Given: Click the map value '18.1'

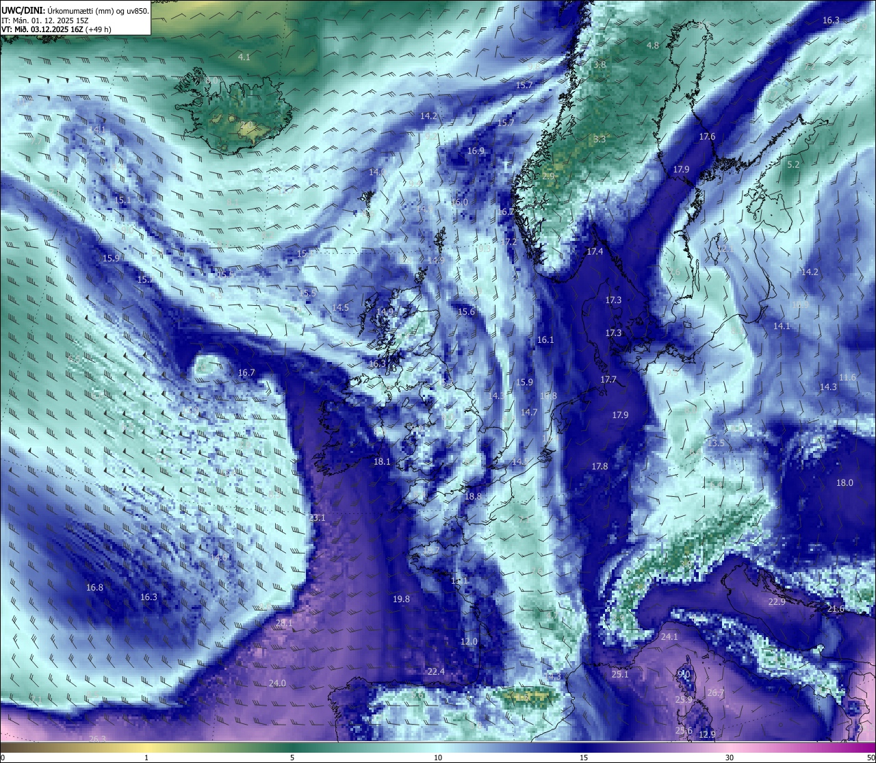Looking at the screenshot, I should click(382, 462).
